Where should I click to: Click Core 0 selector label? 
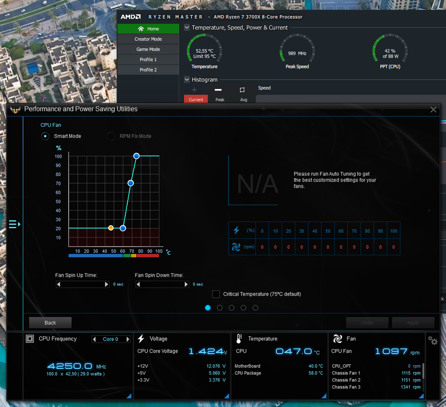point(110,339)
